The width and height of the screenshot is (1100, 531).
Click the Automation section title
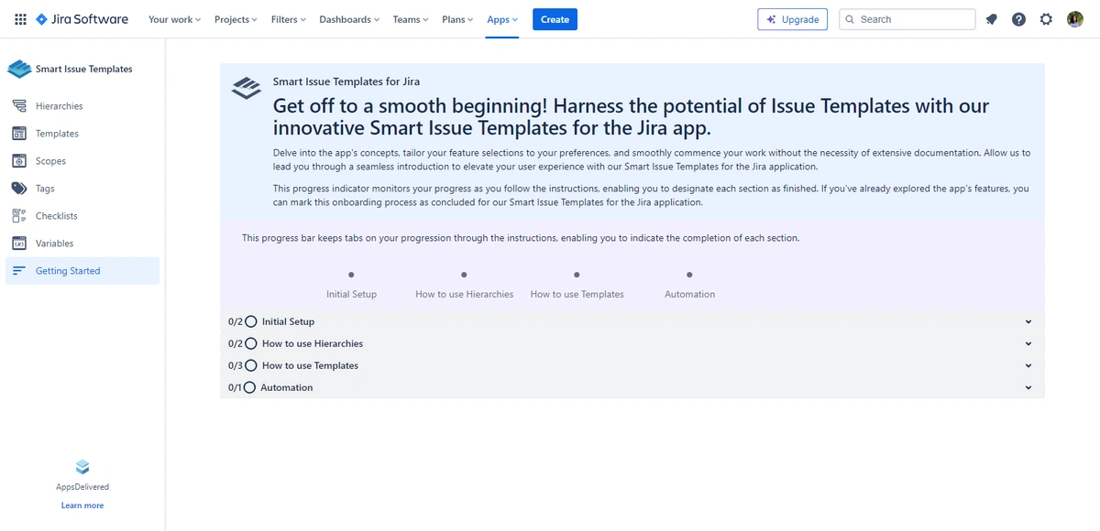pos(287,388)
